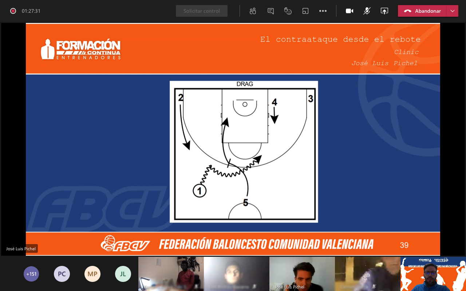Toggle the camera on or off
This screenshot has width=466, height=291.
click(349, 11)
